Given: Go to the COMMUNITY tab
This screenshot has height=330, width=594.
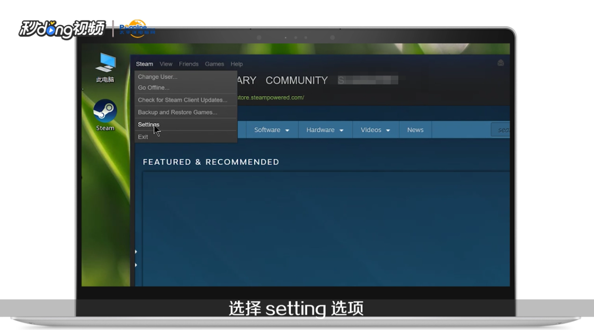Looking at the screenshot, I should tap(296, 80).
